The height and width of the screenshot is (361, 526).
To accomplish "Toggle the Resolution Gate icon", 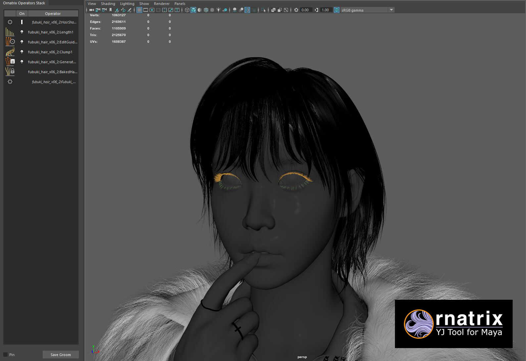I will [x=152, y=10].
